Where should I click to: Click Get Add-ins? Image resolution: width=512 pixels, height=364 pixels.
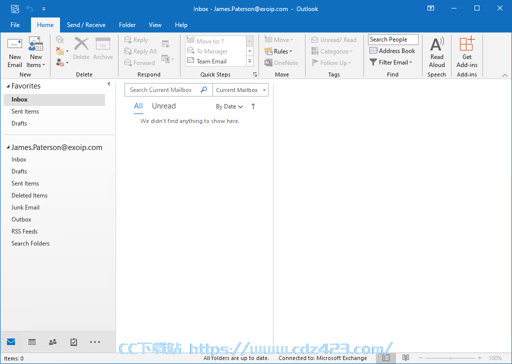[x=467, y=52]
